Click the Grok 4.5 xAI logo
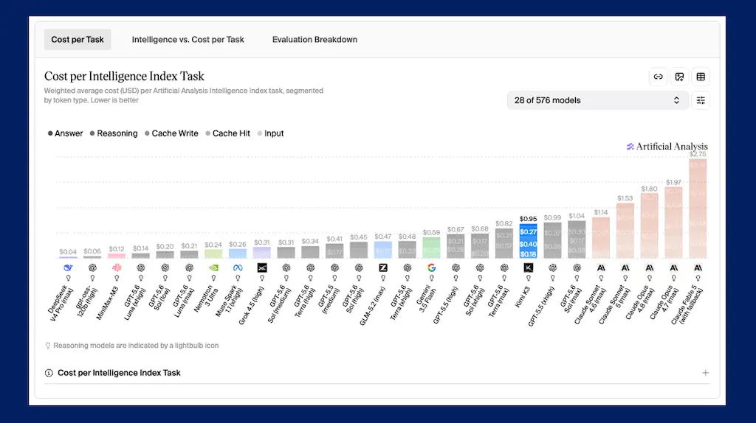The height and width of the screenshot is (423, 756). click(262, 268)
